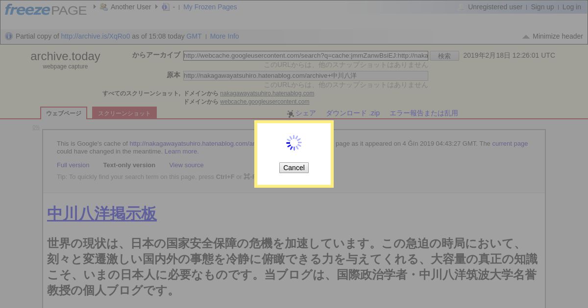Click the loading spinner in dialog

click(294, 143)
